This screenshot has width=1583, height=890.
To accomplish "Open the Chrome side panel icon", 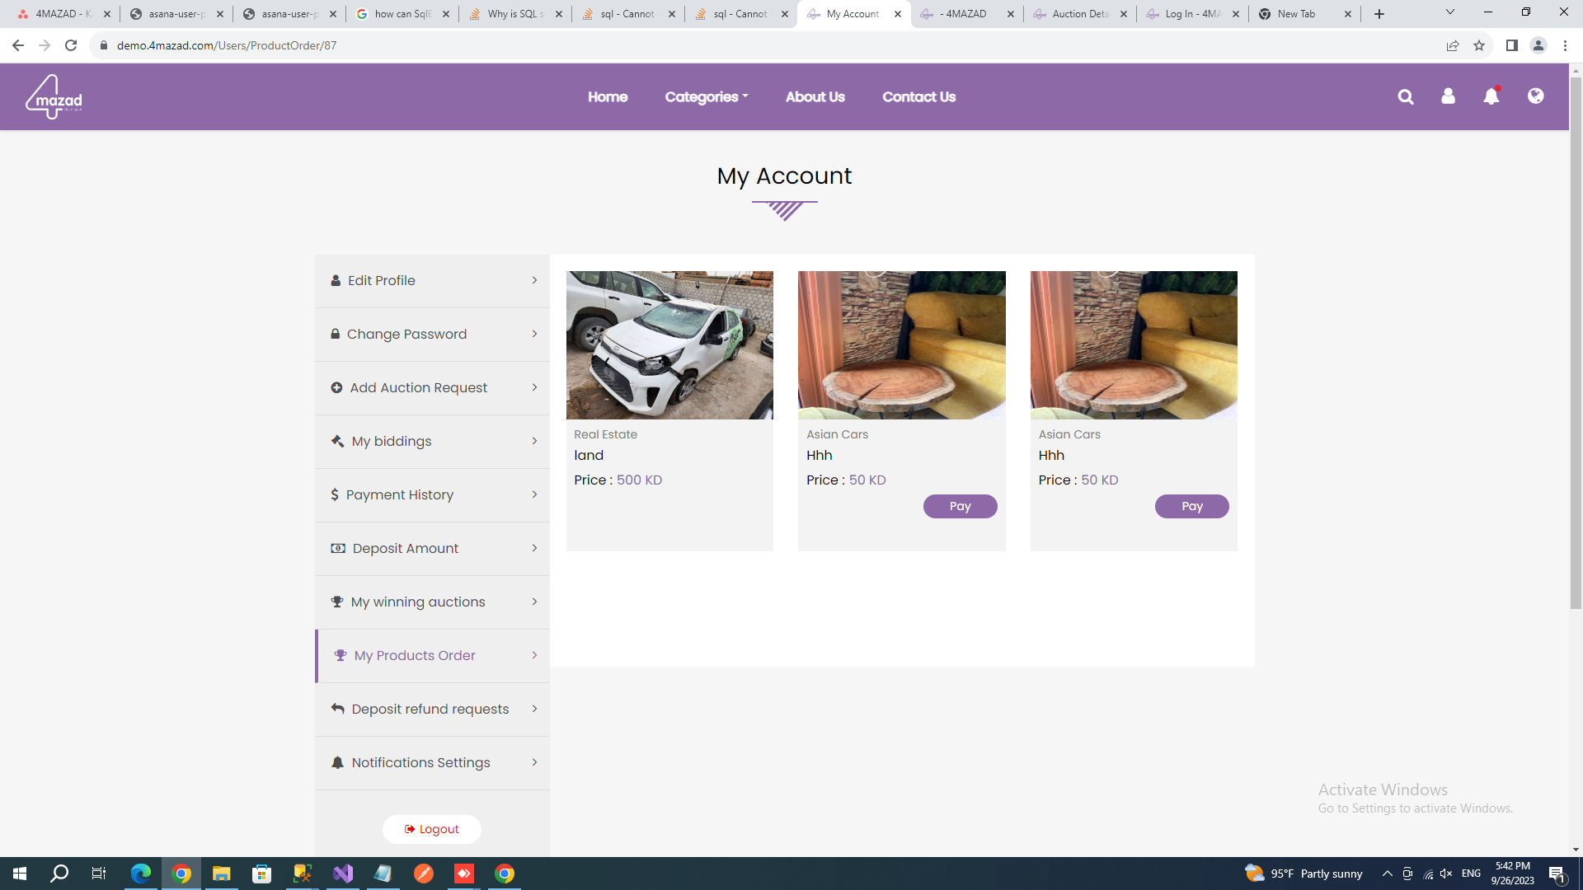I will click(x=1511, y=45).
